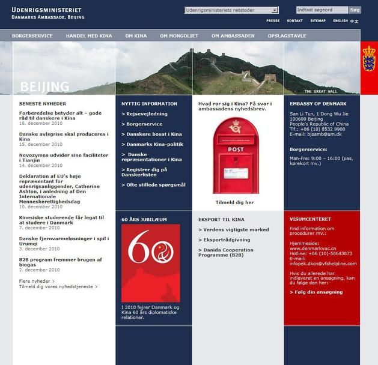Open 'Ofte stillede spørgsmål' link
Screen dimensions: 378x365
(x=154, y=185)
